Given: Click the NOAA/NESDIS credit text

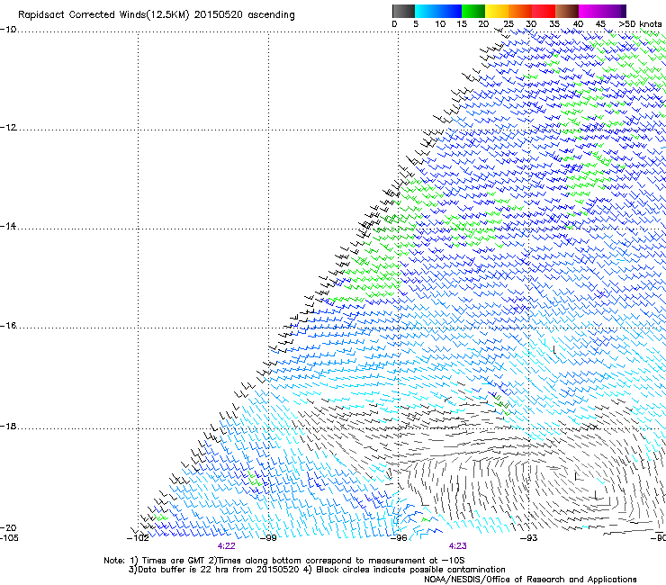Looking at the screenshot, I should (530, 580).
